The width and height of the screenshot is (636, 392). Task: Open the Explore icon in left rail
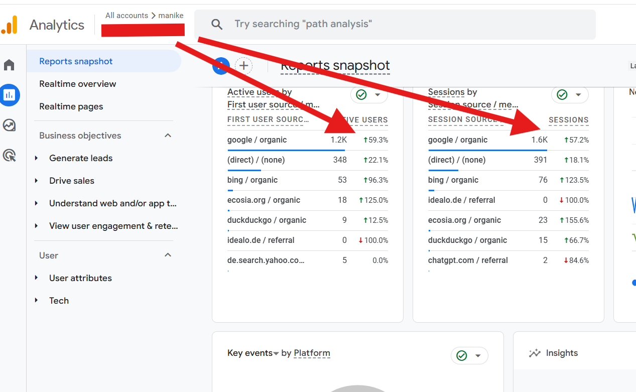coord(9,125)
